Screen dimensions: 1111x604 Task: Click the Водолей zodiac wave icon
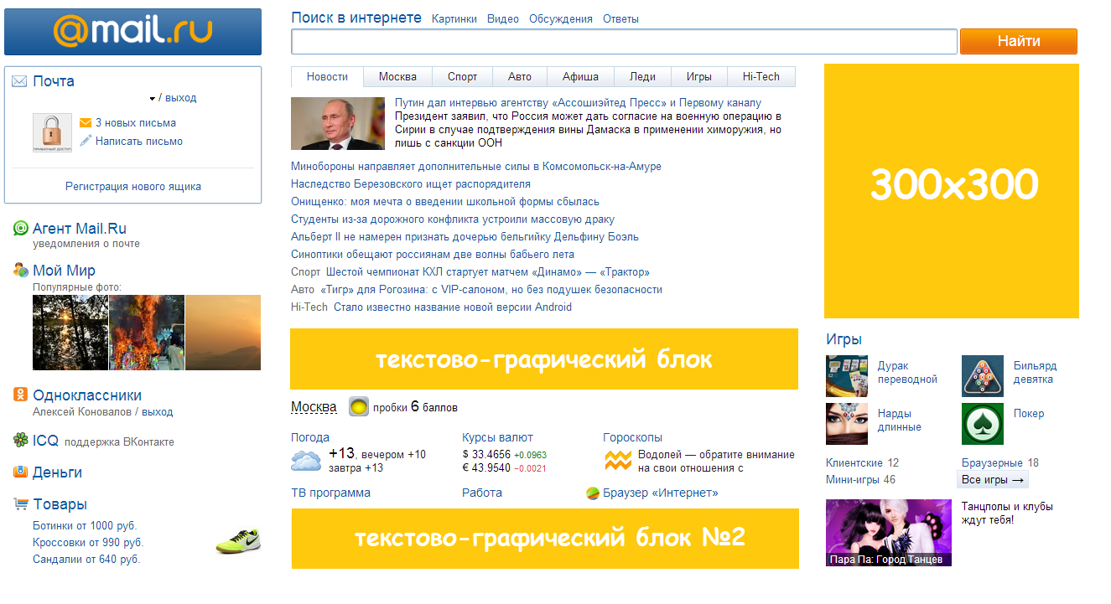click(618, 460)
